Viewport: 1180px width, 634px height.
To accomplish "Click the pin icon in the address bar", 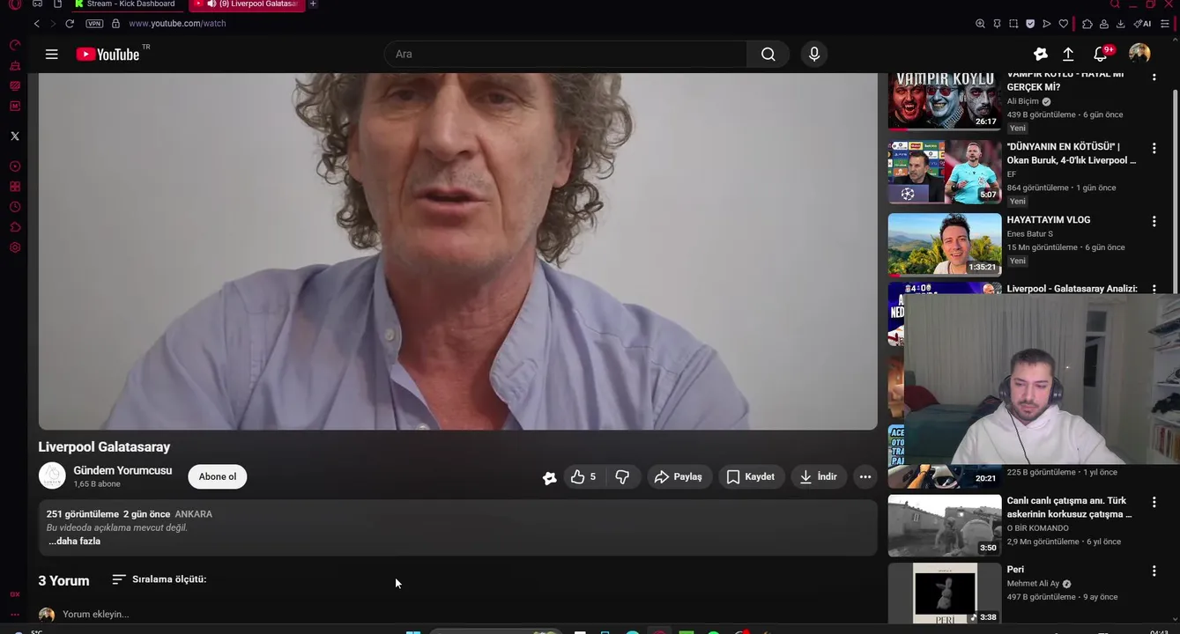I will pyautogui.click(x=997, y=24).
